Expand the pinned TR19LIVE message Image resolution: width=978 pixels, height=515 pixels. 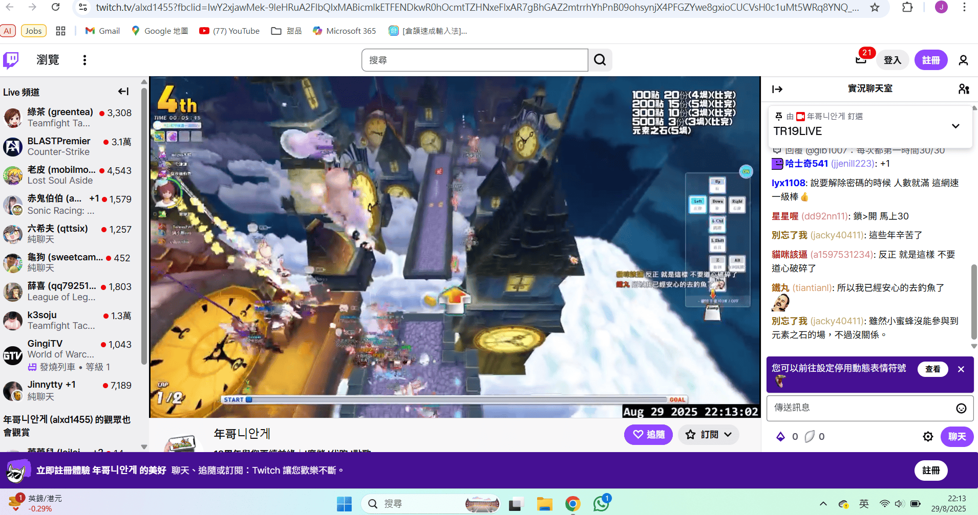pos(955,126)
